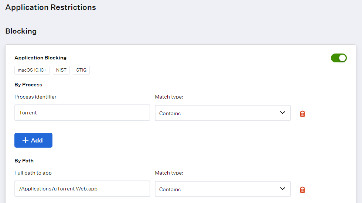Disable the Application Blocking toggle
The height and width of the screenshot is (203, 362).
click(x=339, y=58)
